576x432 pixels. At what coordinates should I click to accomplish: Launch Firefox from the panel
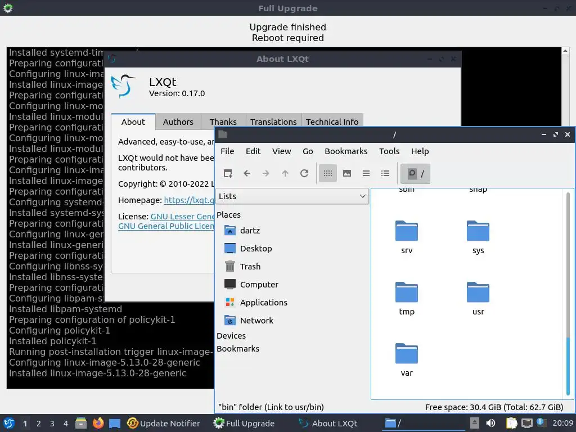(98, 423)
